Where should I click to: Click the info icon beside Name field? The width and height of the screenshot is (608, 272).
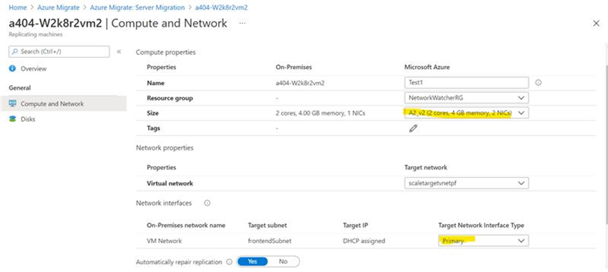point(538,83)
